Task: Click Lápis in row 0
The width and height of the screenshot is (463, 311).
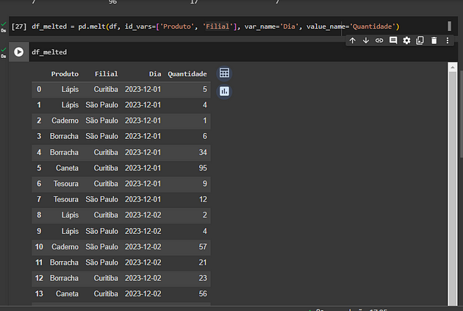Action: click(70, 90)
